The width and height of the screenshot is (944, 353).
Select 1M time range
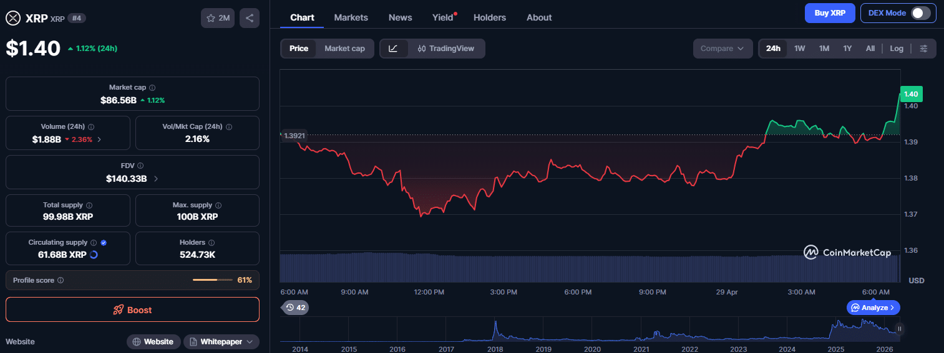(x=824, y=49)
